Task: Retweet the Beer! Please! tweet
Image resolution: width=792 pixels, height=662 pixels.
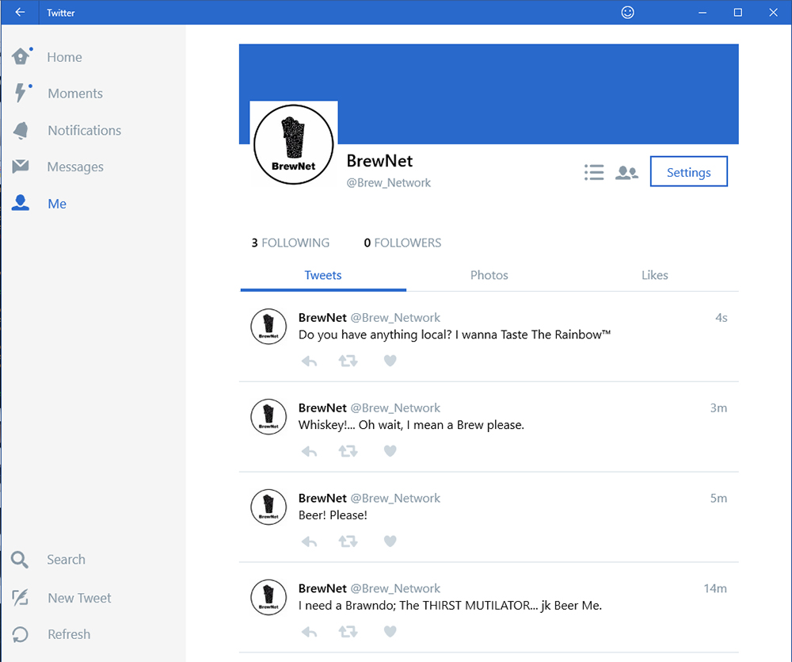Action: (348, 541)
